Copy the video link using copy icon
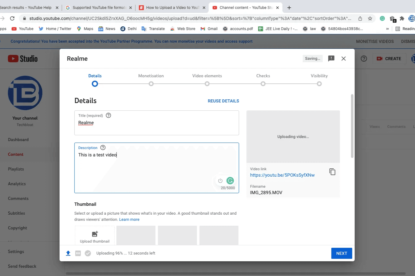Viewport: 415px width, 276px height. click(x=332, y=172)
